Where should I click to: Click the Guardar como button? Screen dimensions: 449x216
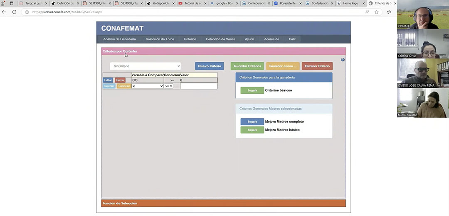pyautogui.click(x=283, y=66)
